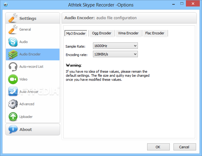Click the blue phone Auto Answer icon
This screenshot has height=156, width=202.
[x=13, y=91]
